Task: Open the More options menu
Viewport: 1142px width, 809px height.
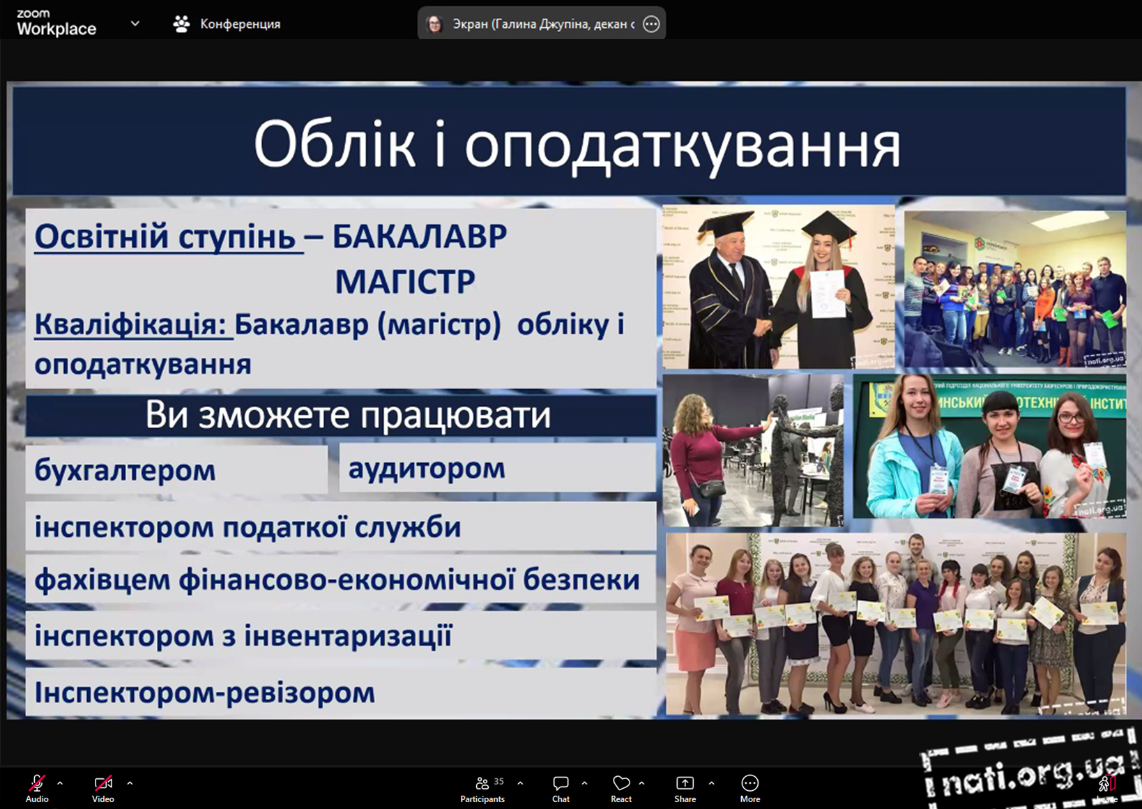Action: coord(749,788)
